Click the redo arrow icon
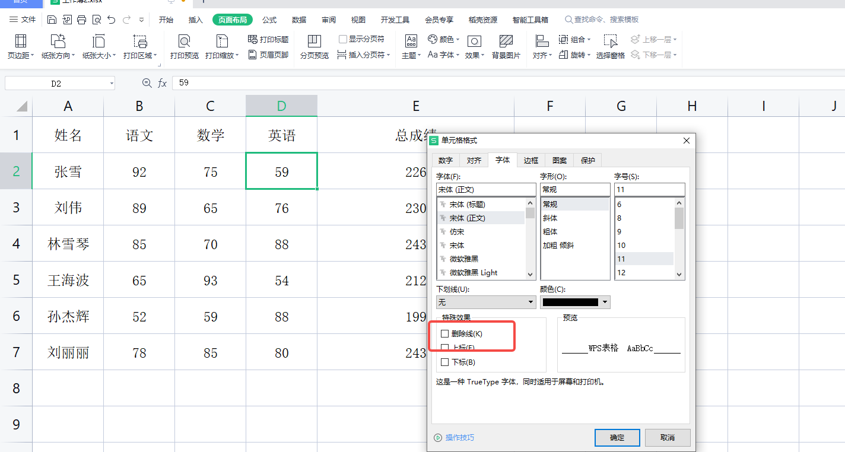This screenshot has height=452, width=845. click(126, 20)
